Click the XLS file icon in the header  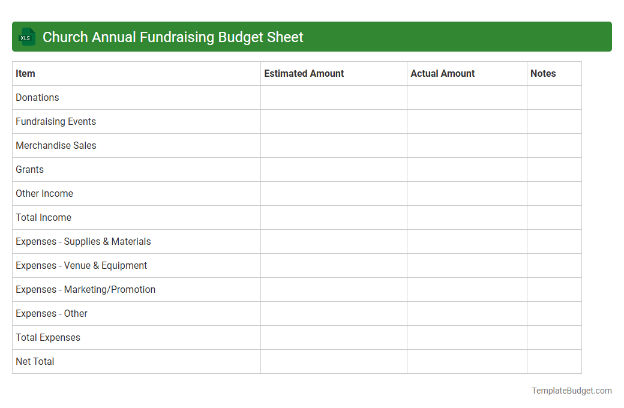pyautogui.click(x=26, y=37)
